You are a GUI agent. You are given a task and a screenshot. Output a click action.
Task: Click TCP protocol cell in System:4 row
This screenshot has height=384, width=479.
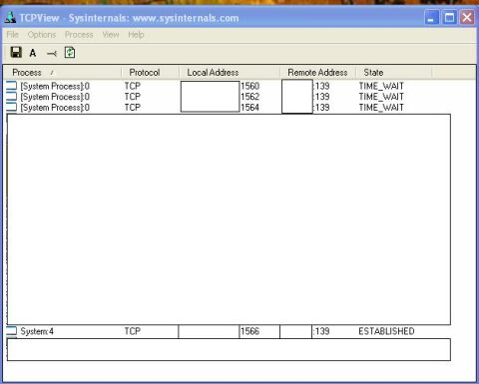click(133, 331)
